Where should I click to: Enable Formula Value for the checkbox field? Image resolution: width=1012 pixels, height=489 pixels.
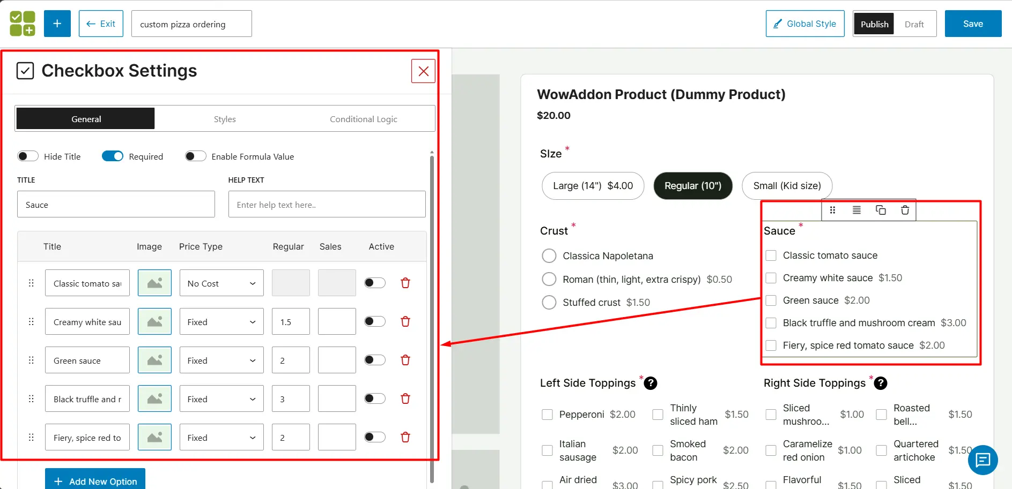click(x=195, y=156)
